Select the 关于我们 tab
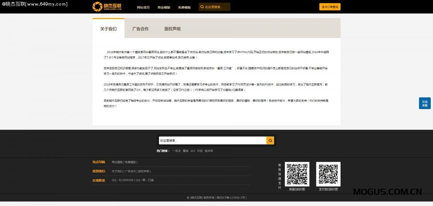 coord(108,29)
